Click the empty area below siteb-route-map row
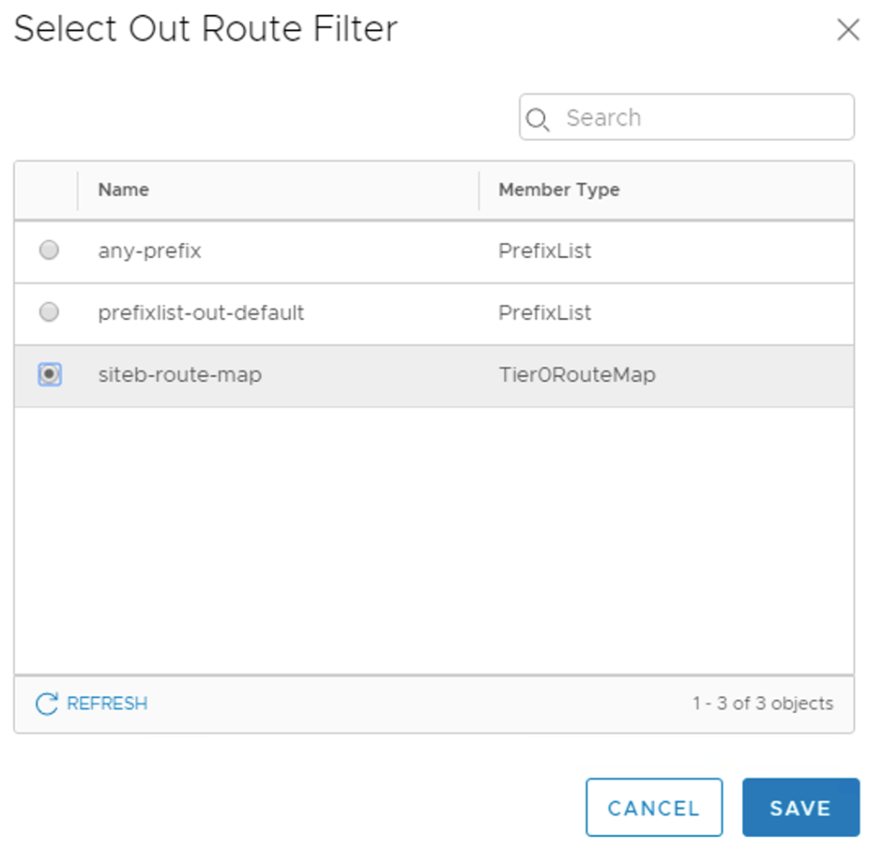The width and height of the screenshot is (883, 850). pos(431,534)
